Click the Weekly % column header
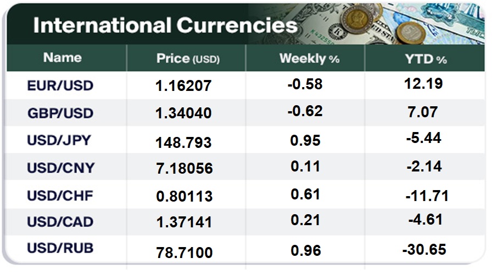 [x=309, y=59]
